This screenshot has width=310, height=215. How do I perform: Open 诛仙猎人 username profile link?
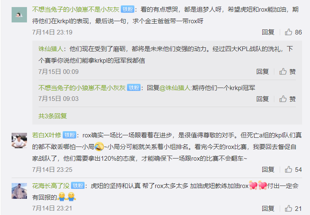(x=51, y=49)
